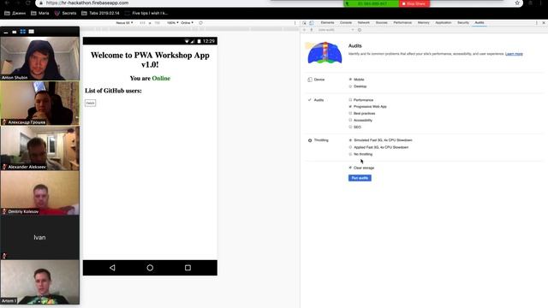
Task: Click the download report icon
Action: click(x=312, y=30)
